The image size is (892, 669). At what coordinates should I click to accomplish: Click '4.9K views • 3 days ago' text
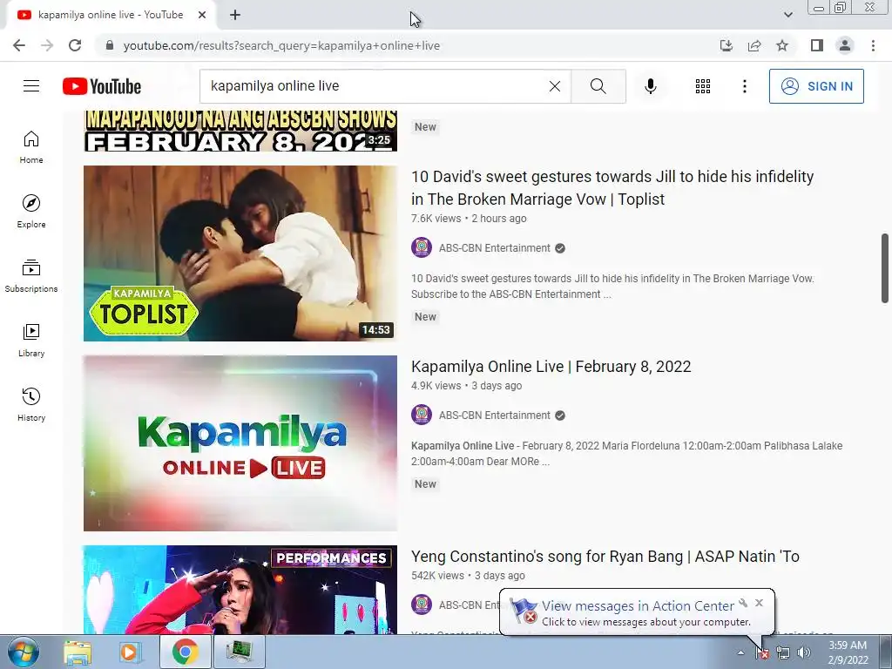point(467,386)
